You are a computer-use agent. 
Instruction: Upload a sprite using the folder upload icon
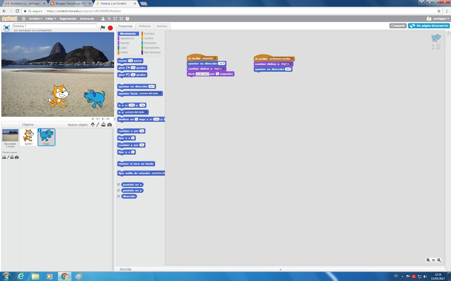(x=103, y=124)
